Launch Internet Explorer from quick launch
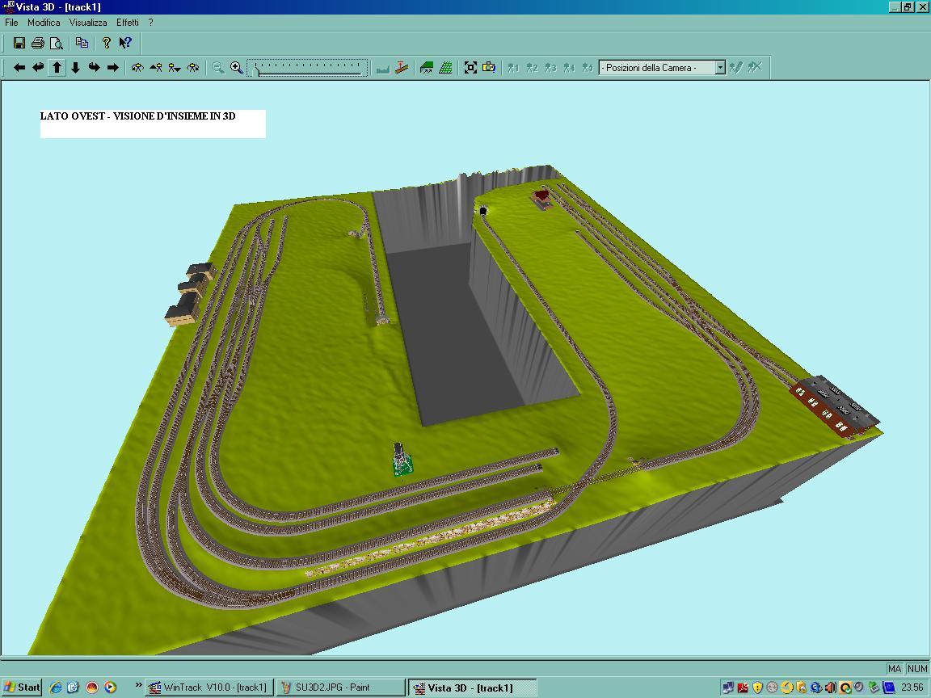The height and width of the screenshot is (698, 931). [x=56, y=687]
